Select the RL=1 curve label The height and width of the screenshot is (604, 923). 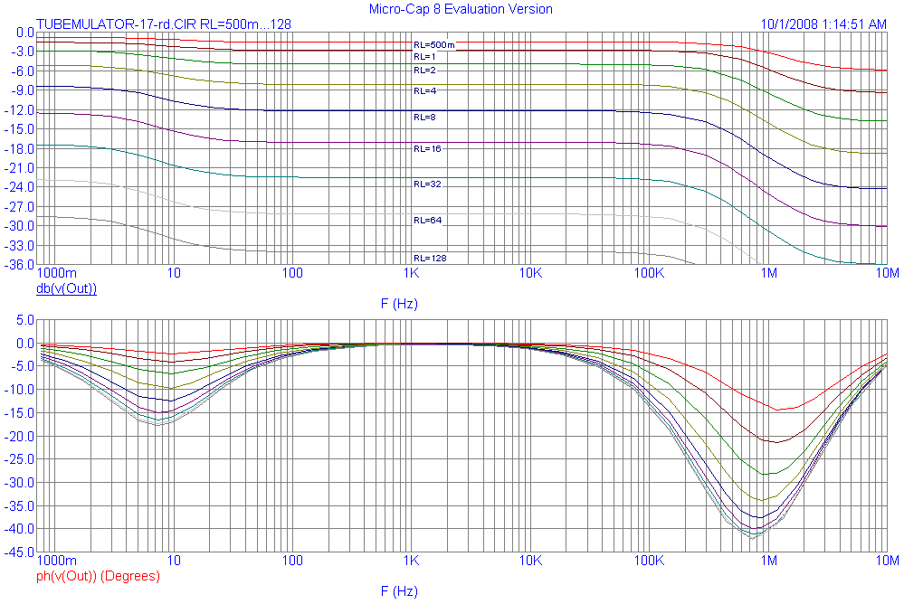click(424, 56)
